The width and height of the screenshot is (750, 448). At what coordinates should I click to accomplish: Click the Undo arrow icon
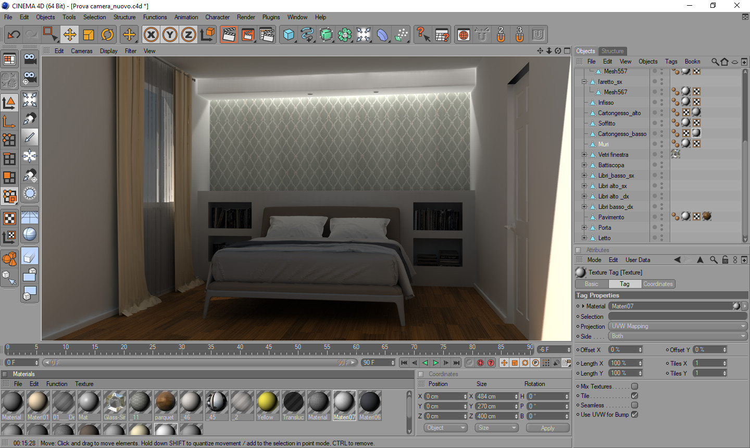click(14, 35)
